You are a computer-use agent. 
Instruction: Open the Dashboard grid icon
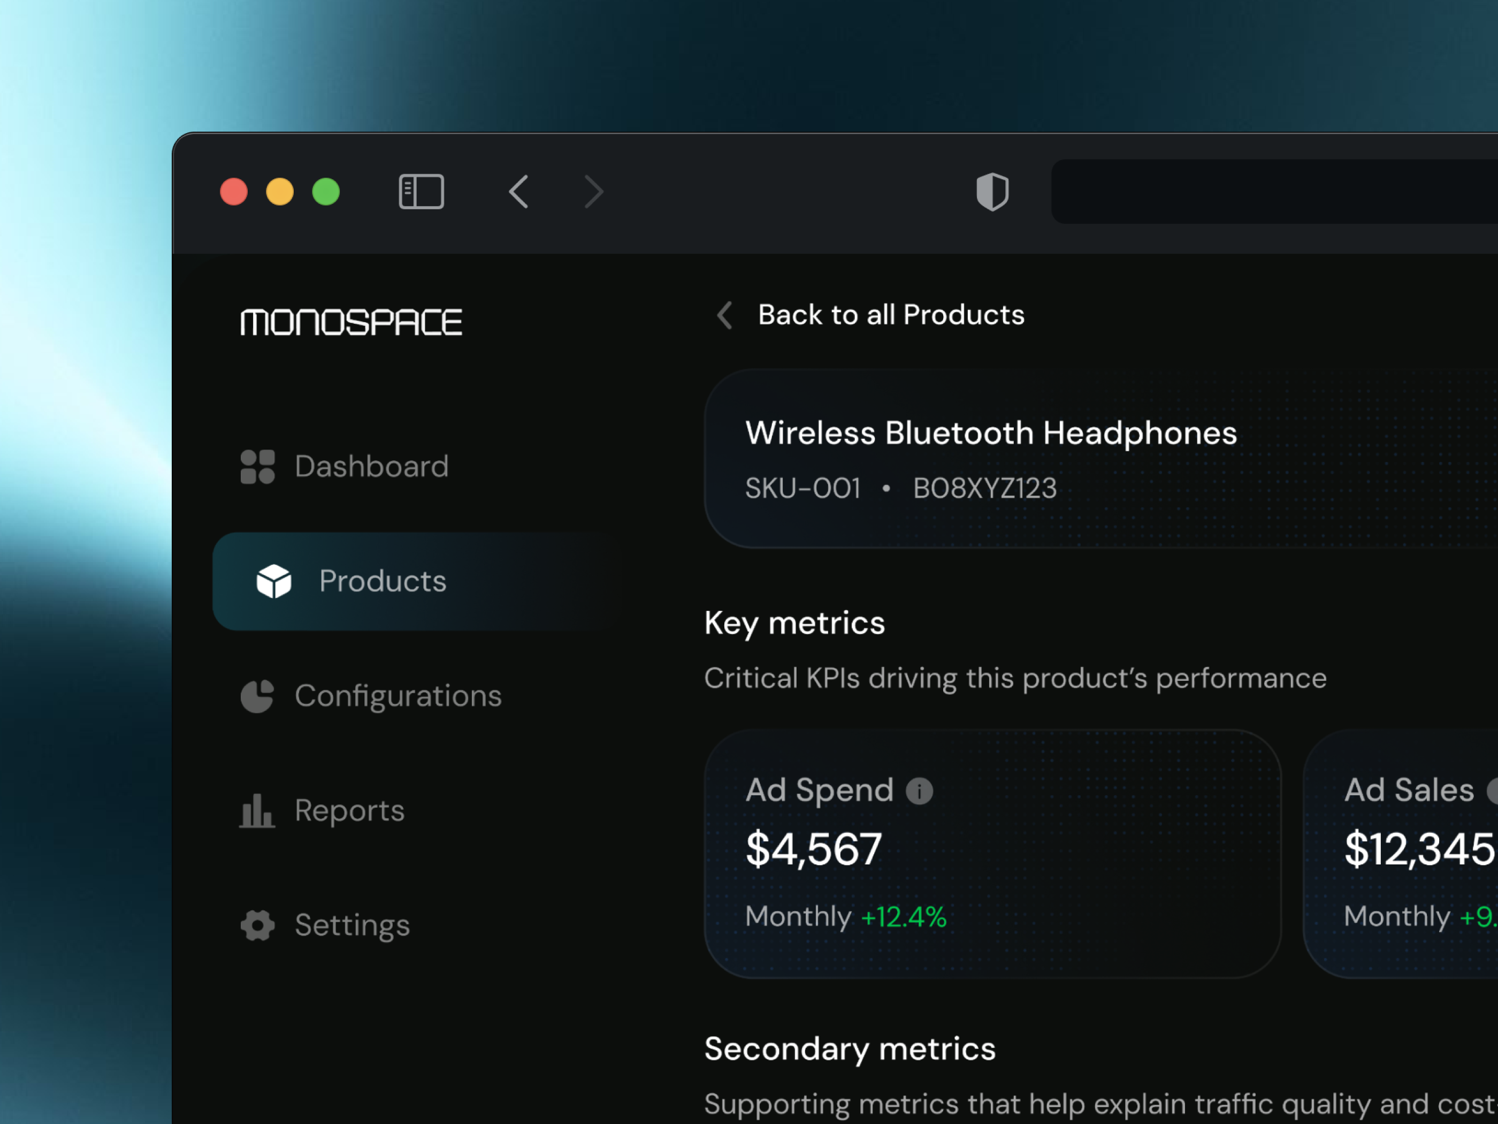[257, 467]
